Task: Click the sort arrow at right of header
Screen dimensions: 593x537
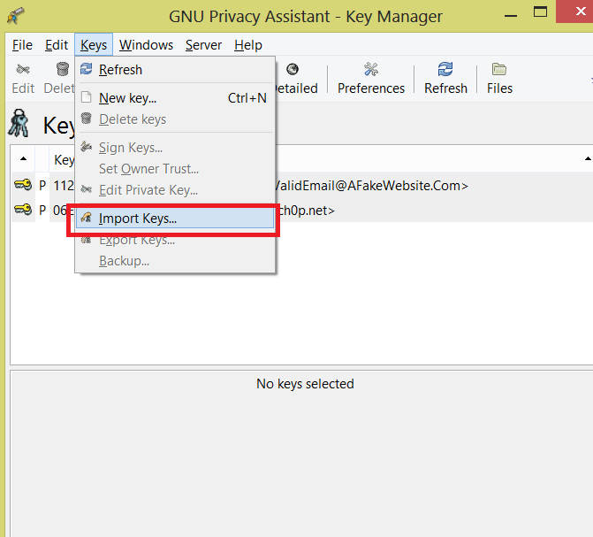Action: coord(588,159)
